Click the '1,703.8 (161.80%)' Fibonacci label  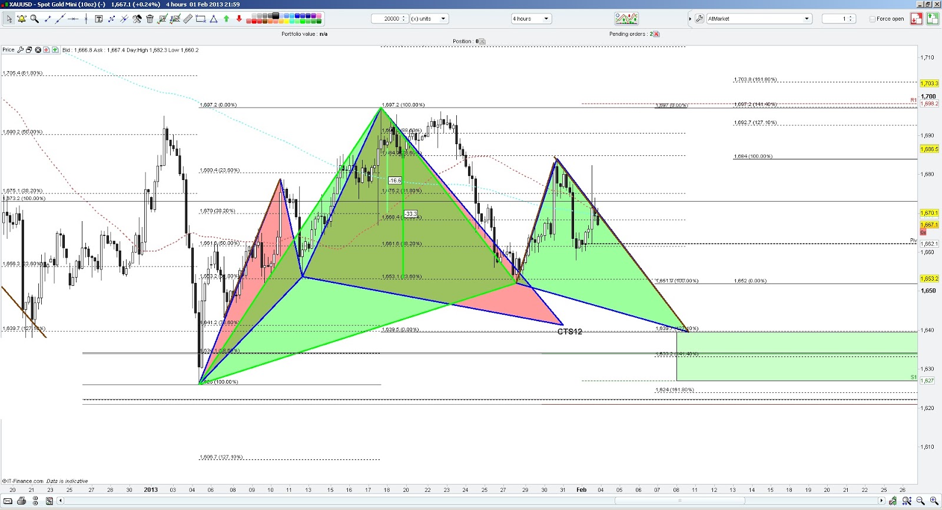pyautogui.click(x=755, y=79)
